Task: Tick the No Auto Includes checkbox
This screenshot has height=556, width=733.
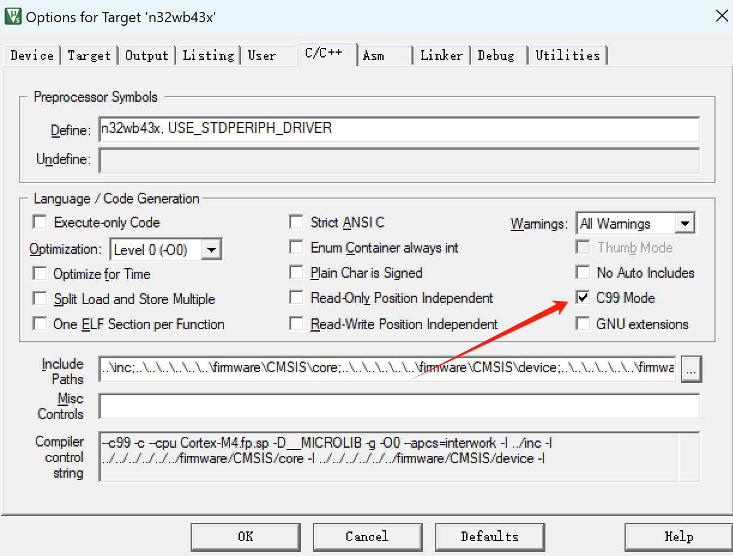Action: [583, 273]
